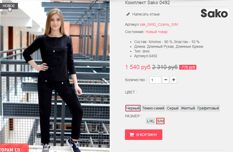Image resolution: width=233 pixels, height=152 pixels.
Task: Select the Черный color option
Action: [133, 108]
